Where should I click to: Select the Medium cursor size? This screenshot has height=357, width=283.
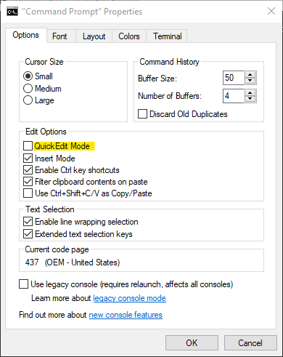28,89
